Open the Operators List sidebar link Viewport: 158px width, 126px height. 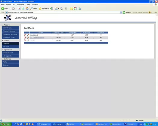(11, 53)
